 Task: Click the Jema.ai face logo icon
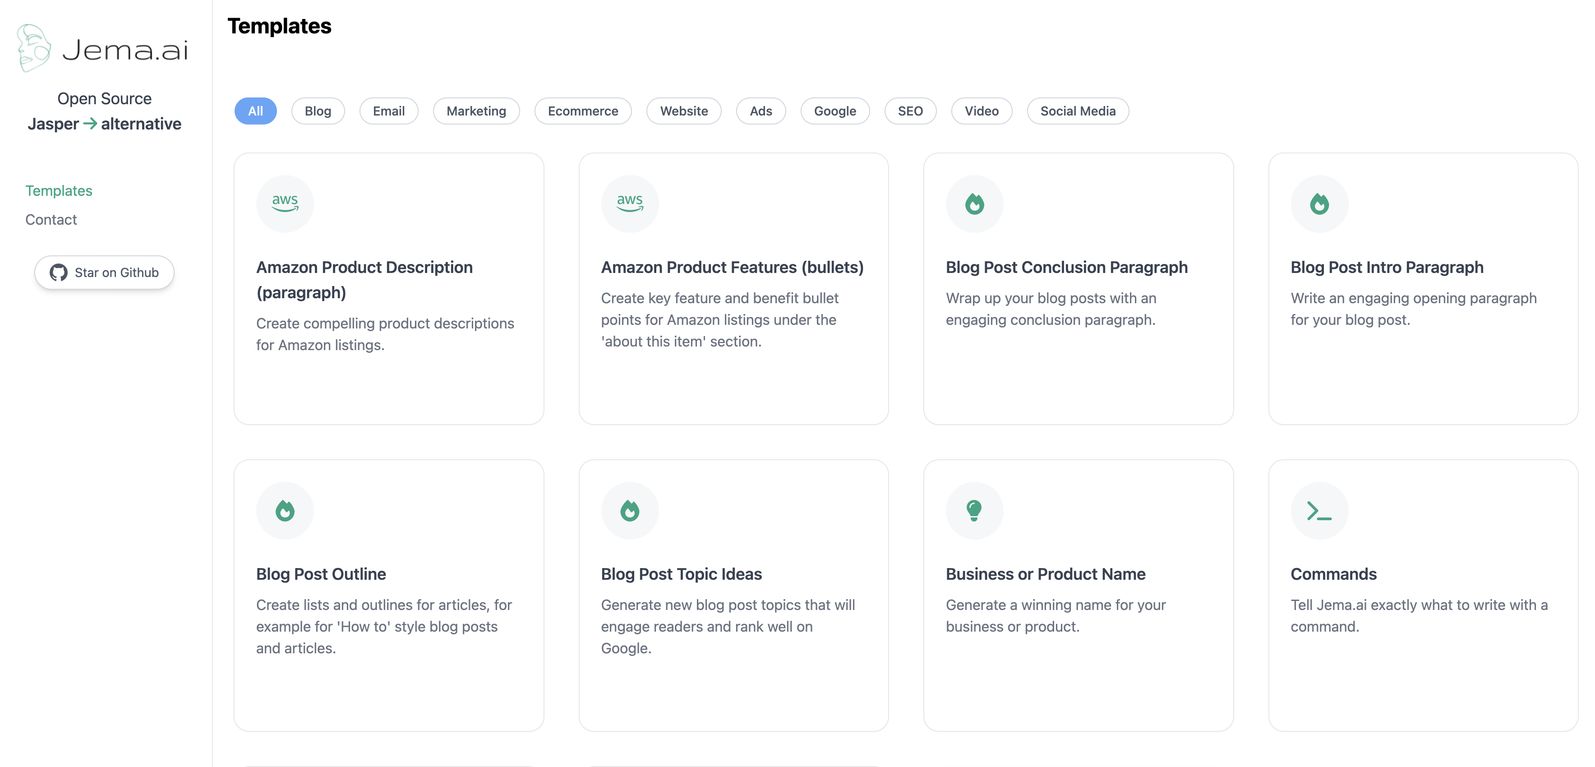point(33,48)
